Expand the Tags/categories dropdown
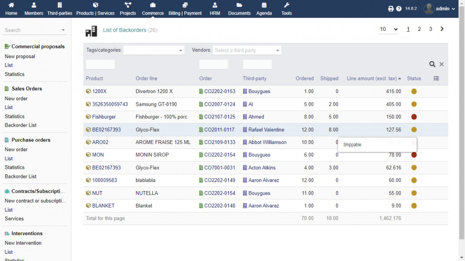This screenshot has height=261, width=465. pos(153,50)
